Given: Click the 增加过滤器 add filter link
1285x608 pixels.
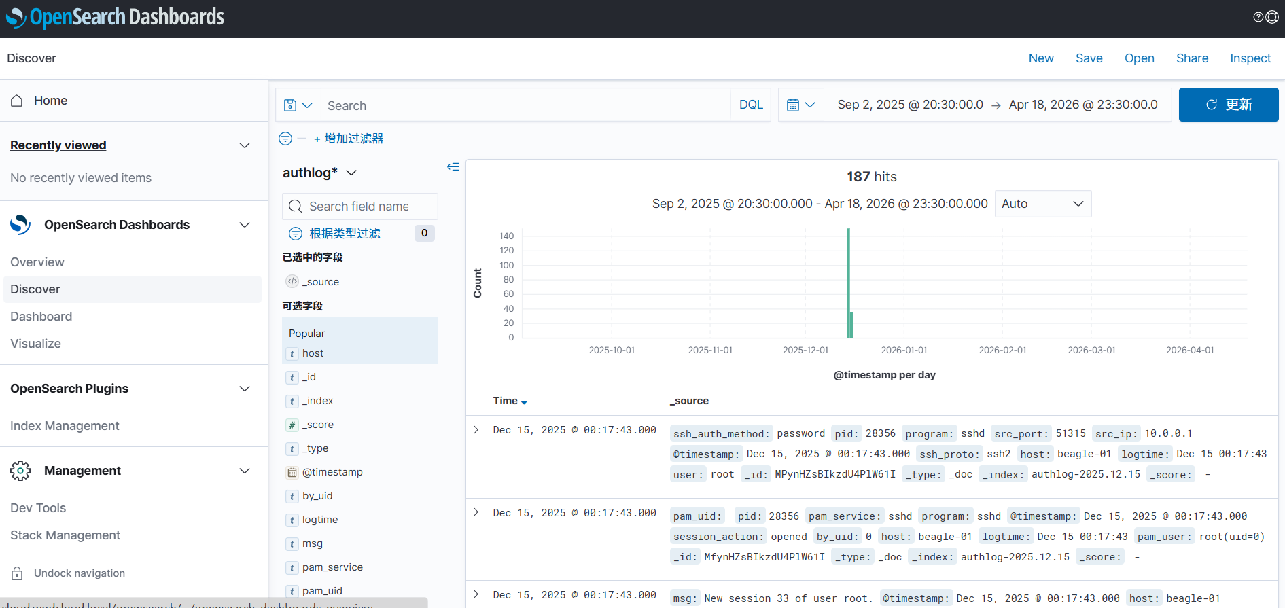Looking at the screenshot, I should (349, 139).
